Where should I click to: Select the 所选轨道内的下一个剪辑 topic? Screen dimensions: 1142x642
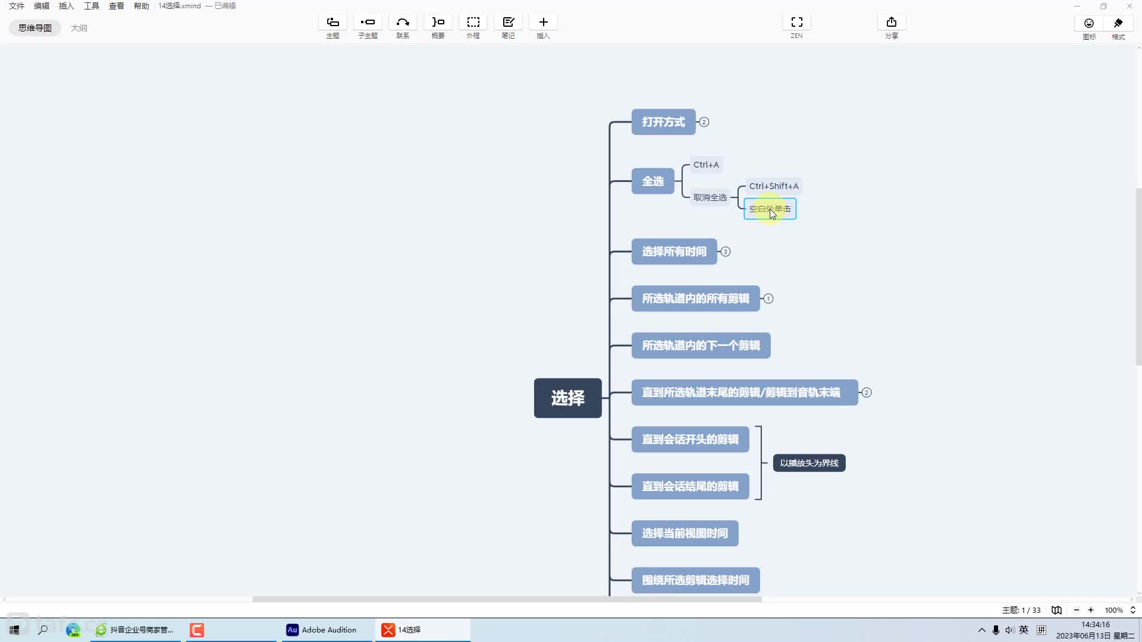(x=701, y=345)
